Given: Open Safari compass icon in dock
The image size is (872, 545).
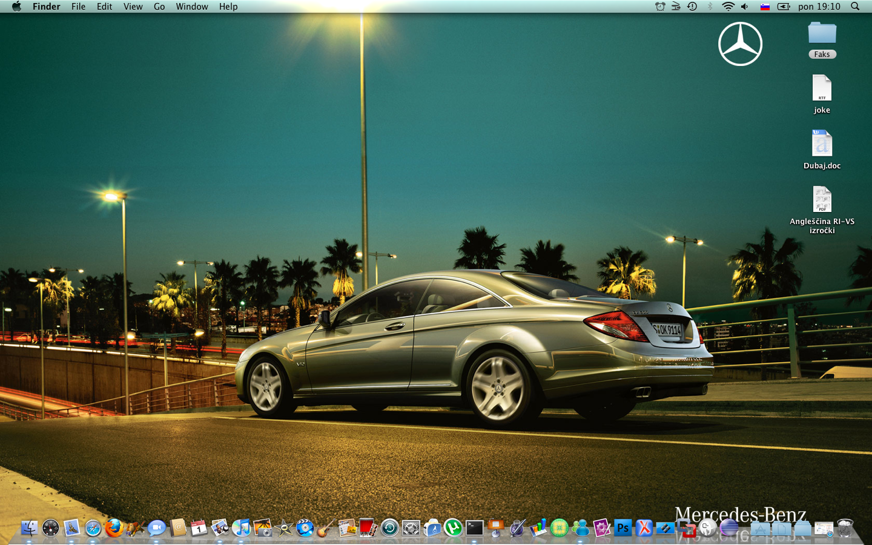Looking at the screenshot, I should 93,528.
